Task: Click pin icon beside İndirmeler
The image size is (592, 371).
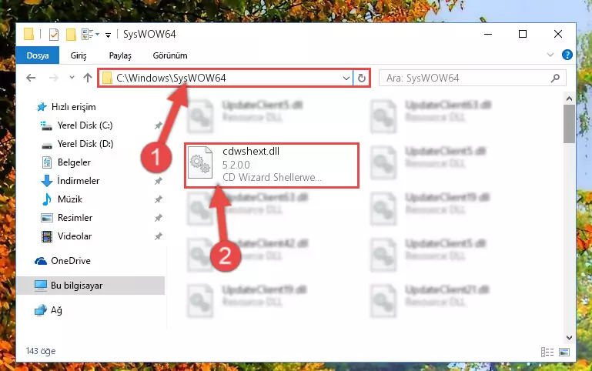Action: tap(158, 181)
